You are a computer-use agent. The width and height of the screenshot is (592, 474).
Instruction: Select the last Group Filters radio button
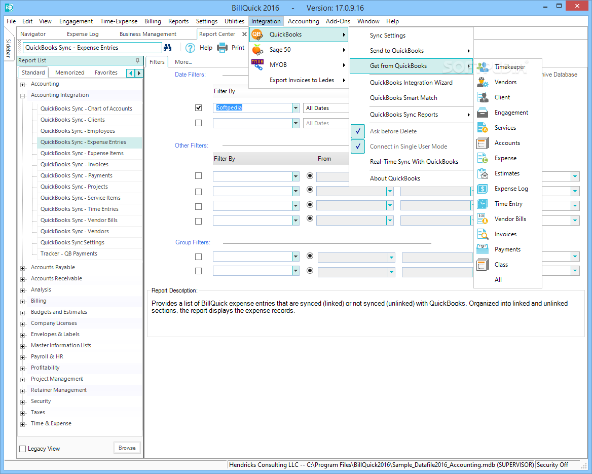coord(310,270)
